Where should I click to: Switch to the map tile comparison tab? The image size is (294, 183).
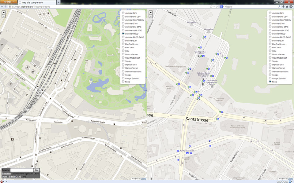pos(36,2)
